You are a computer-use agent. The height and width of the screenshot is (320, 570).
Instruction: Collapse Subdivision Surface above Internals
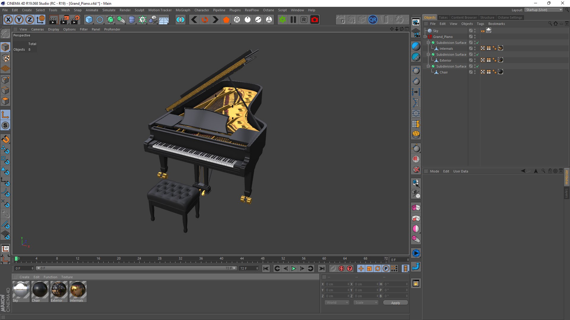[x=428, y=43]
